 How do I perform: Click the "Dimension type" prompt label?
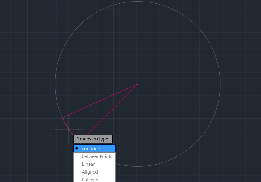93,139
